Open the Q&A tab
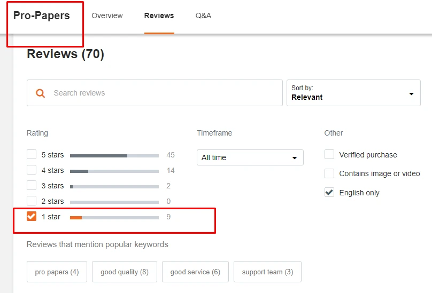 pos(203,15)
